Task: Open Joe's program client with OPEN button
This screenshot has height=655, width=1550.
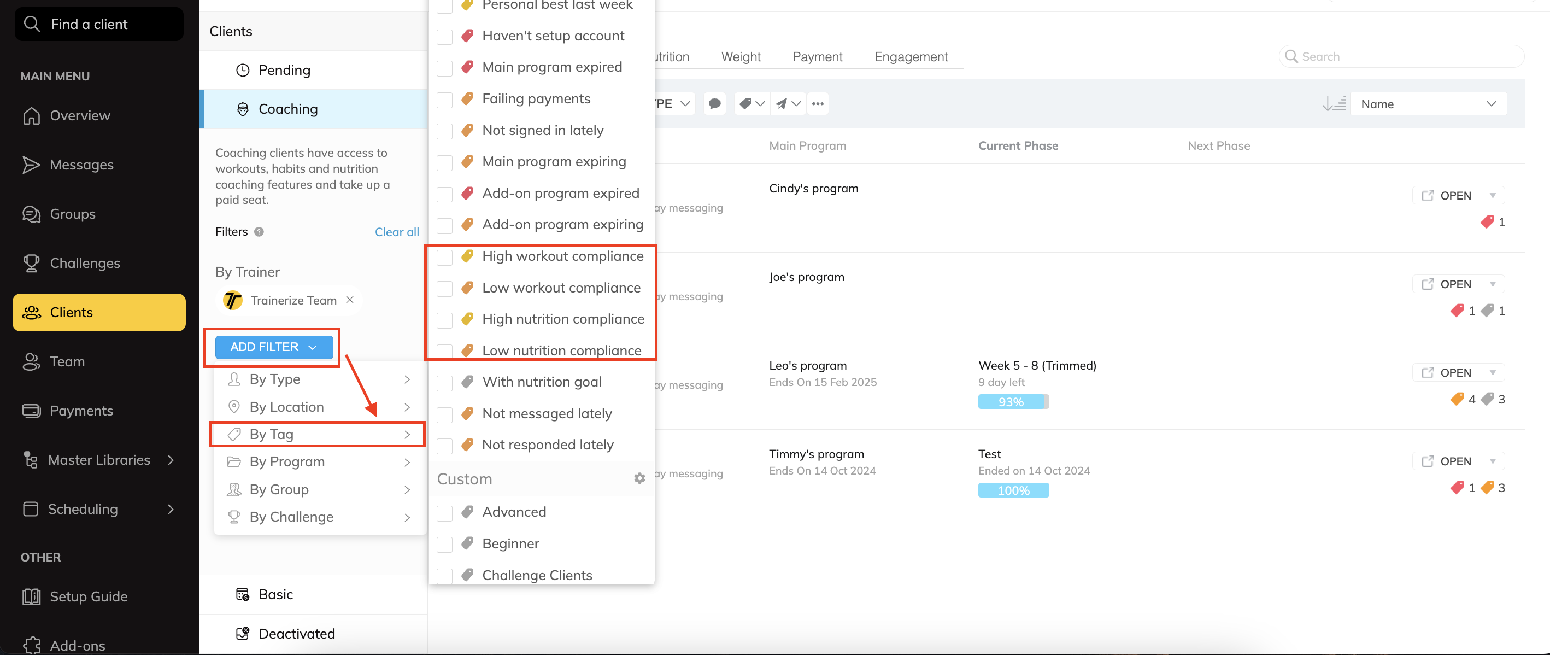Action: tap(1447, 284)
